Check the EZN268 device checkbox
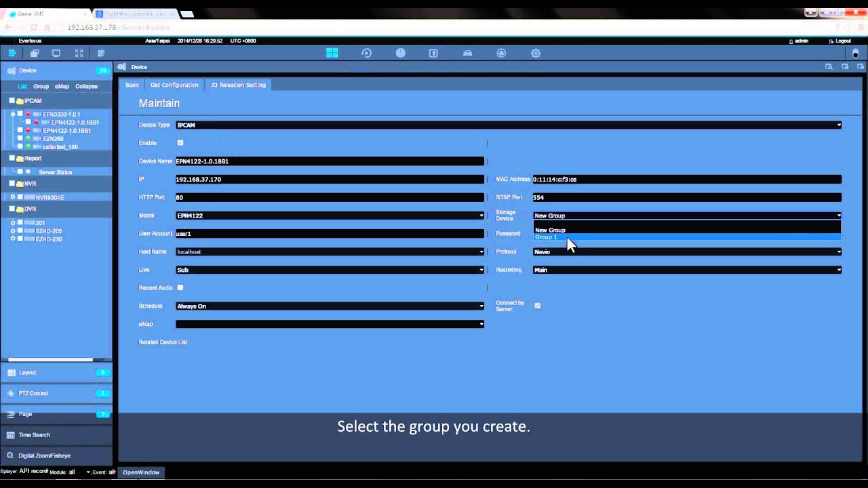 [x=20, y=138]
